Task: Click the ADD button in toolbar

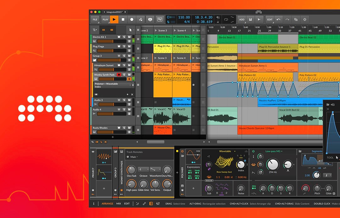Action: pyautogui.click(x=241, y=20)
